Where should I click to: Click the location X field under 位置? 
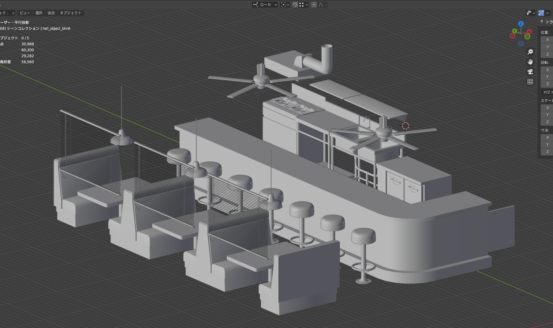coord(547,40)
